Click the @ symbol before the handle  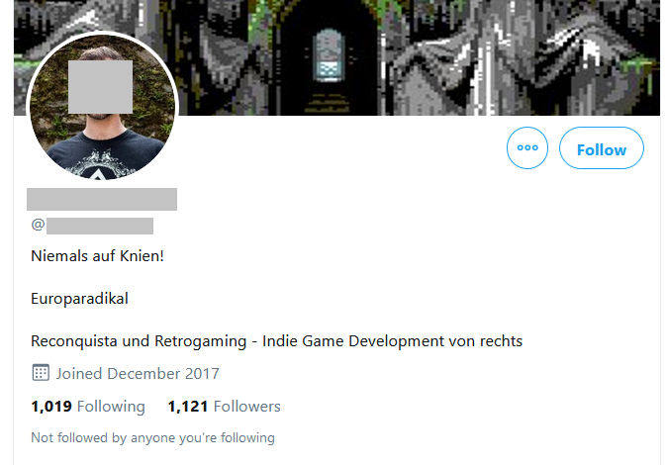38,225
